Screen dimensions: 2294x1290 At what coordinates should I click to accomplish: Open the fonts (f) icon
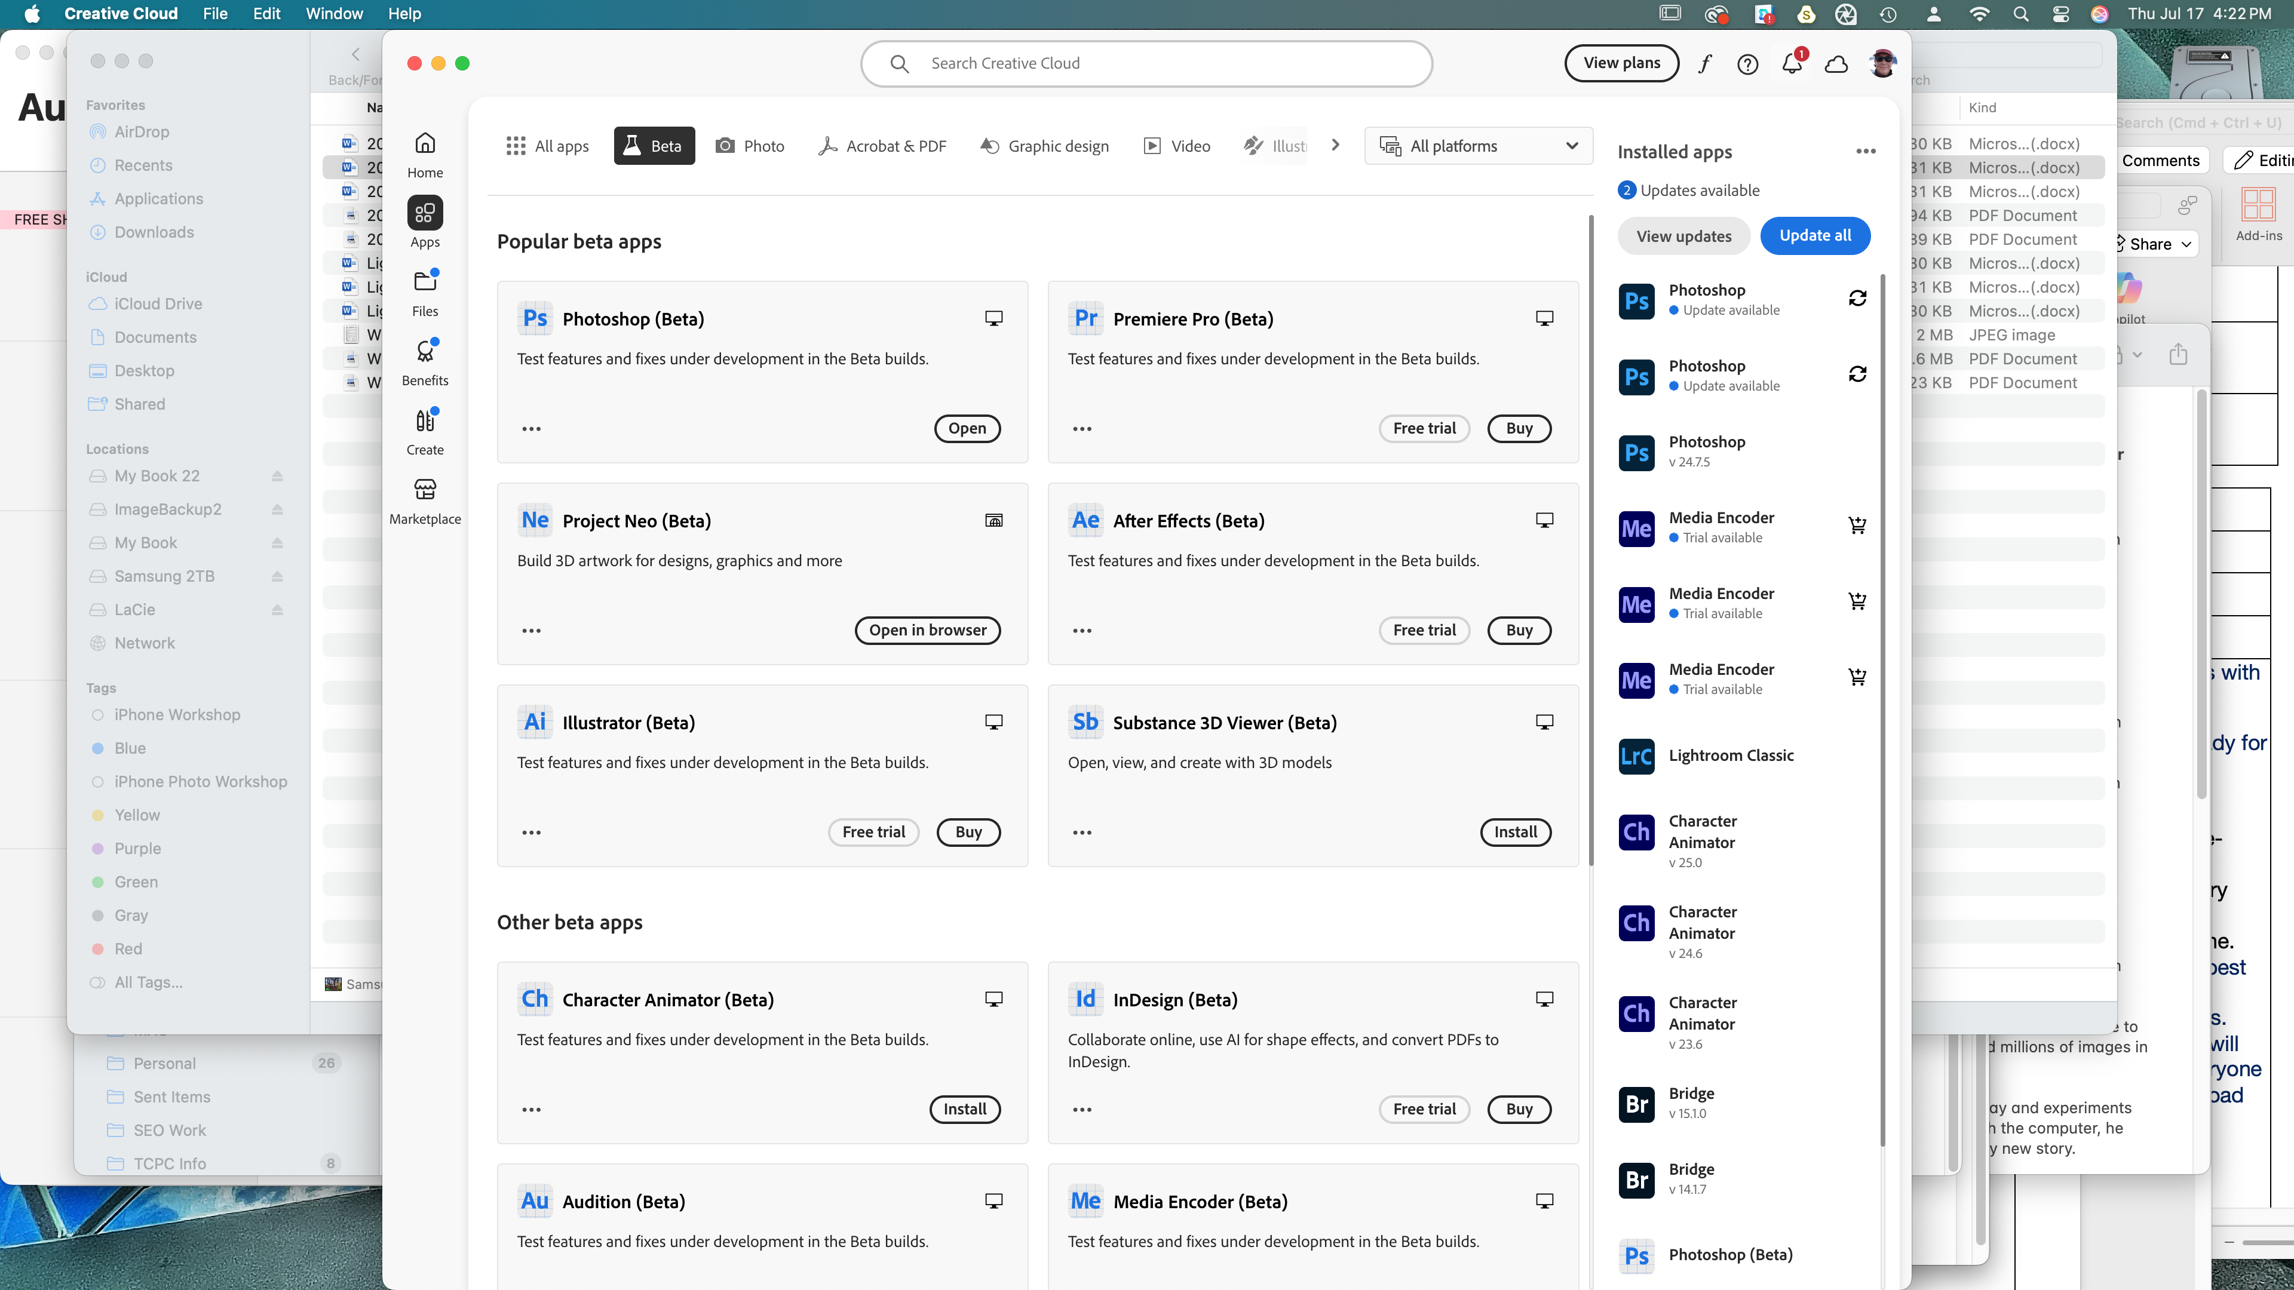tap(1704, 64)
